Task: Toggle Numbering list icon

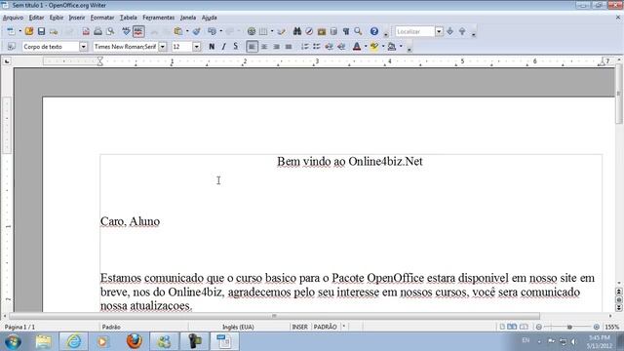Action: coord(304,47)
